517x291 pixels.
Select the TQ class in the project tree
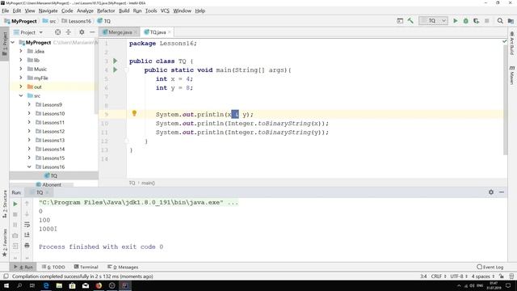[54, 176]
